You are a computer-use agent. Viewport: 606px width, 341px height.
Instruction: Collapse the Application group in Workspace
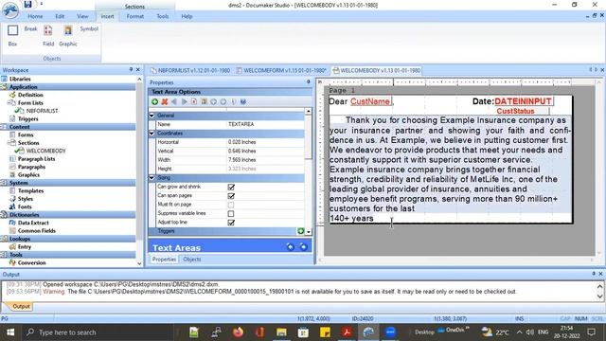point(5,87)
